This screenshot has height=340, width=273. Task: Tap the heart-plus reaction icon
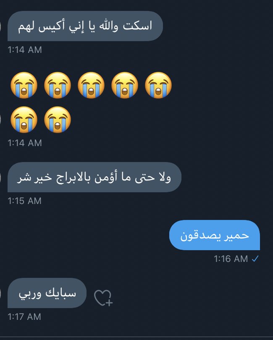tap(103, 298)
